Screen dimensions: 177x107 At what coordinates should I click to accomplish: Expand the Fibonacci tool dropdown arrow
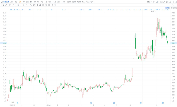[20, 5]
